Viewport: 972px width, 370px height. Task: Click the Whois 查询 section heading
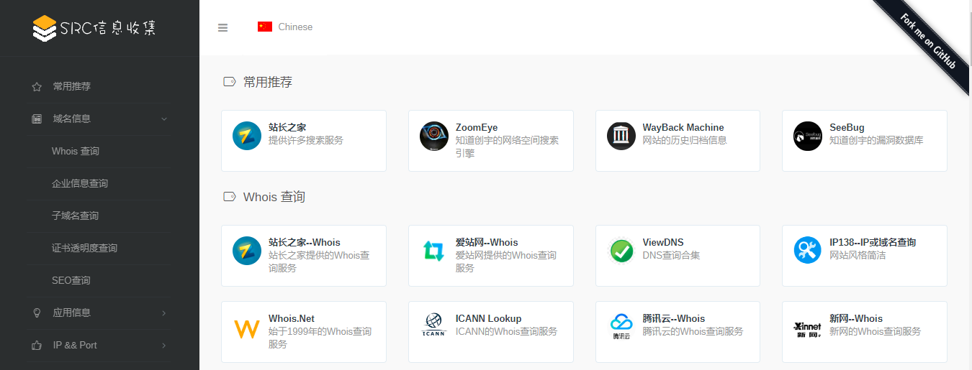(x=274, y=197)
